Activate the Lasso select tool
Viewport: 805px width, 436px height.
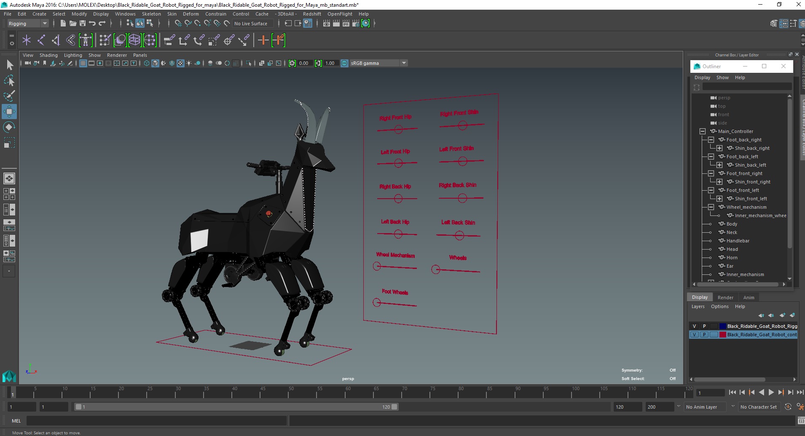[x=9, y=80]
